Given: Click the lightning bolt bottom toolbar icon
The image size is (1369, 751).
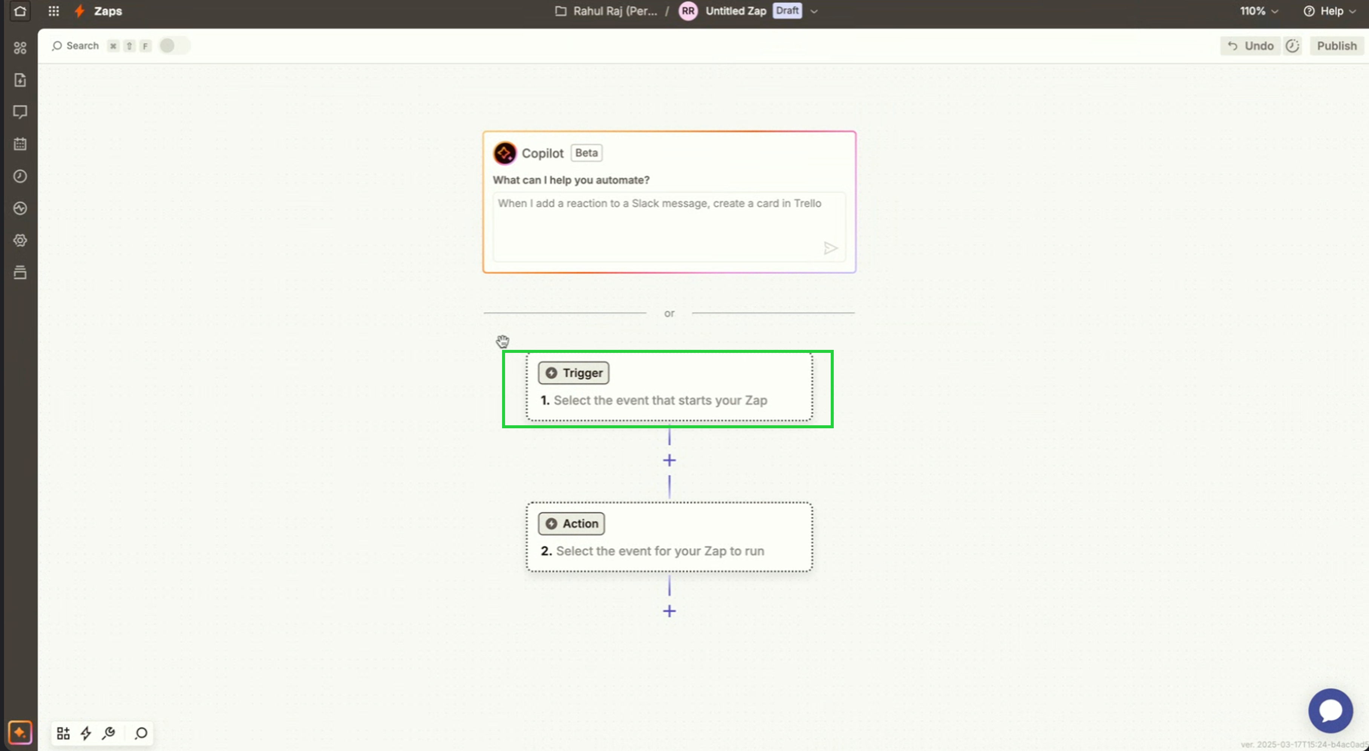Looking at the screenshot, I should [x=86, y=733].
